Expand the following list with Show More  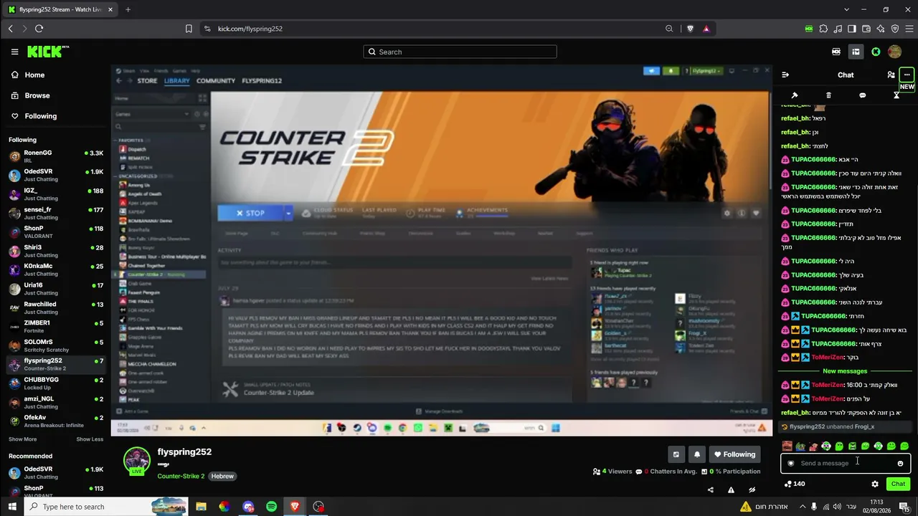coord(22,439)
